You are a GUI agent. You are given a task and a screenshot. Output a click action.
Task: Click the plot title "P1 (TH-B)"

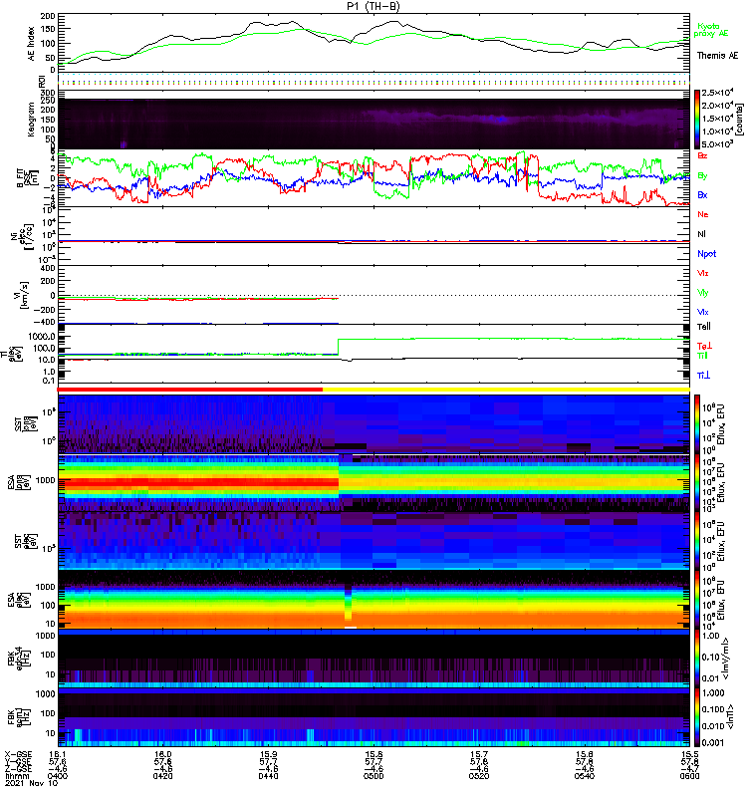coord(373,6)
